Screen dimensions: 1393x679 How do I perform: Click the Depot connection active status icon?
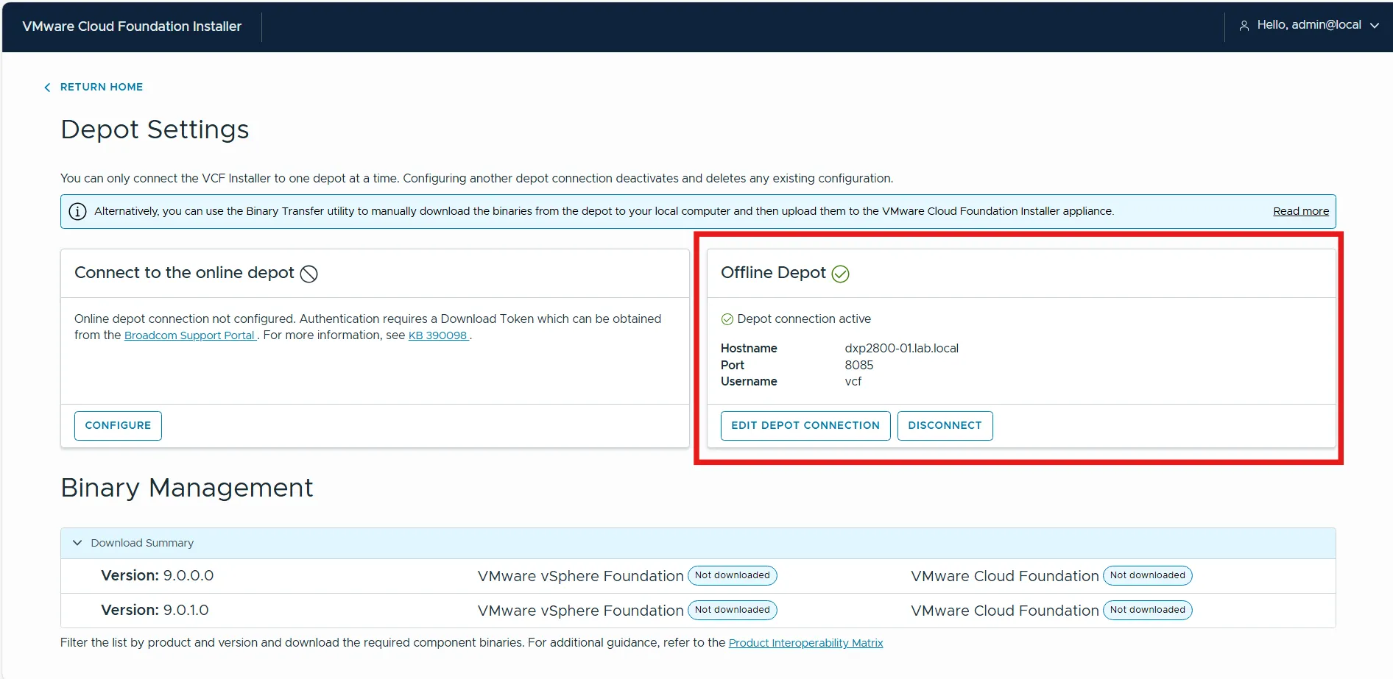[x=727, y=319]
